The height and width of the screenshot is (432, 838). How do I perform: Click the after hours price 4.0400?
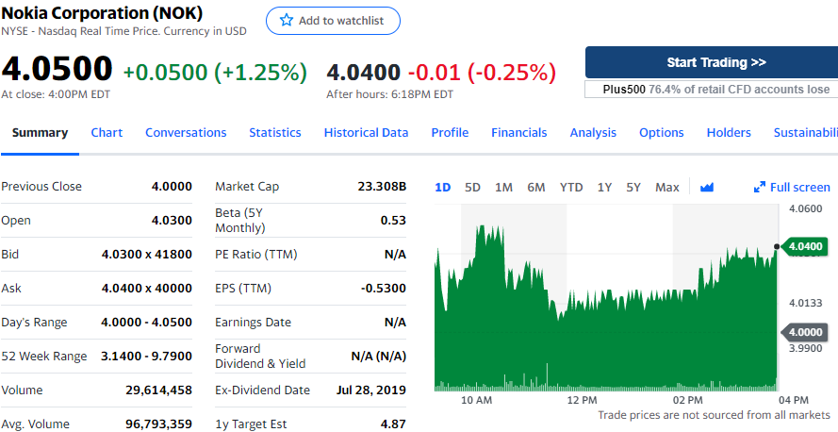364,73
